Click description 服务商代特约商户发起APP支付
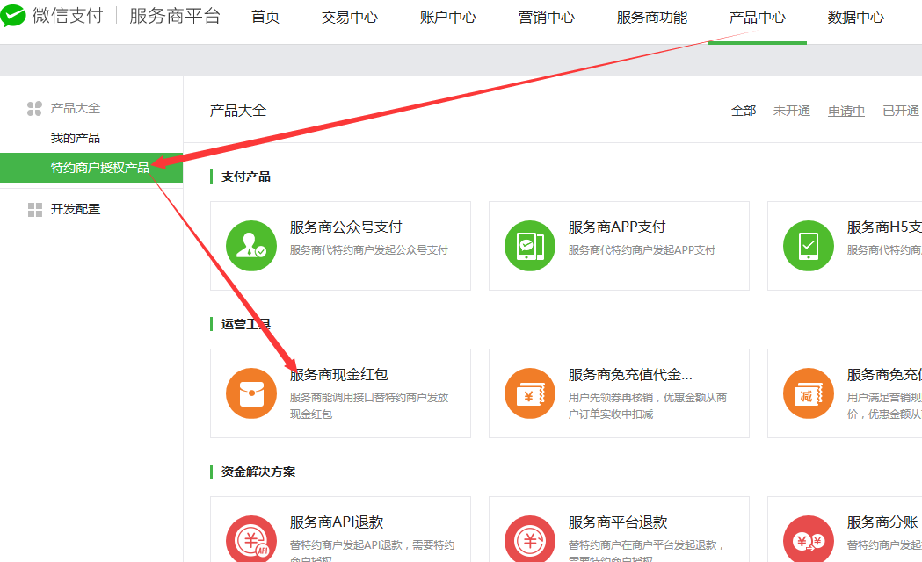The height and width of the screenshot is (562, 922). coord(642,250)
